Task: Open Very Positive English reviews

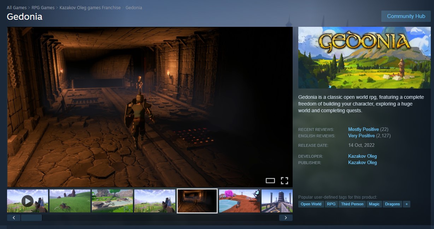Action: pos(361,136)
